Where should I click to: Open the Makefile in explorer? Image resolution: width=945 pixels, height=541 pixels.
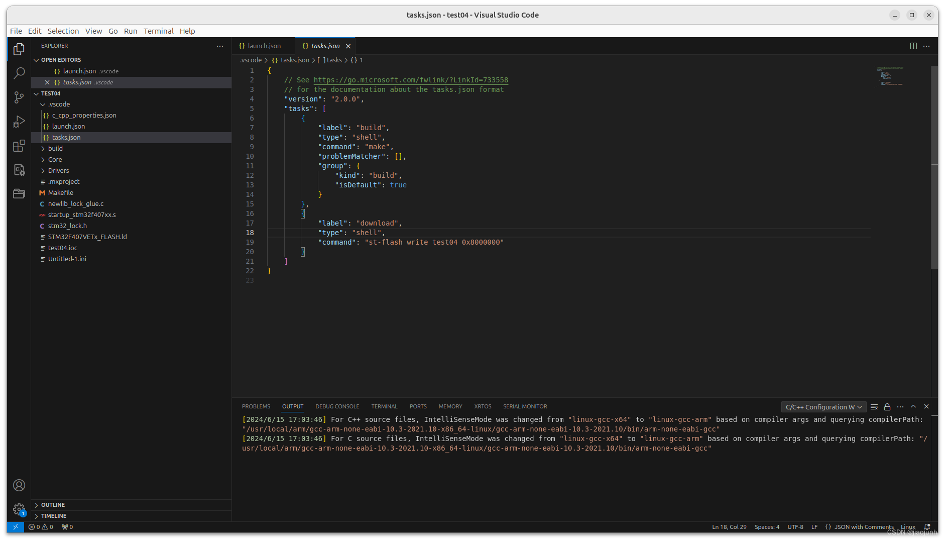click(x=132, y=193)
